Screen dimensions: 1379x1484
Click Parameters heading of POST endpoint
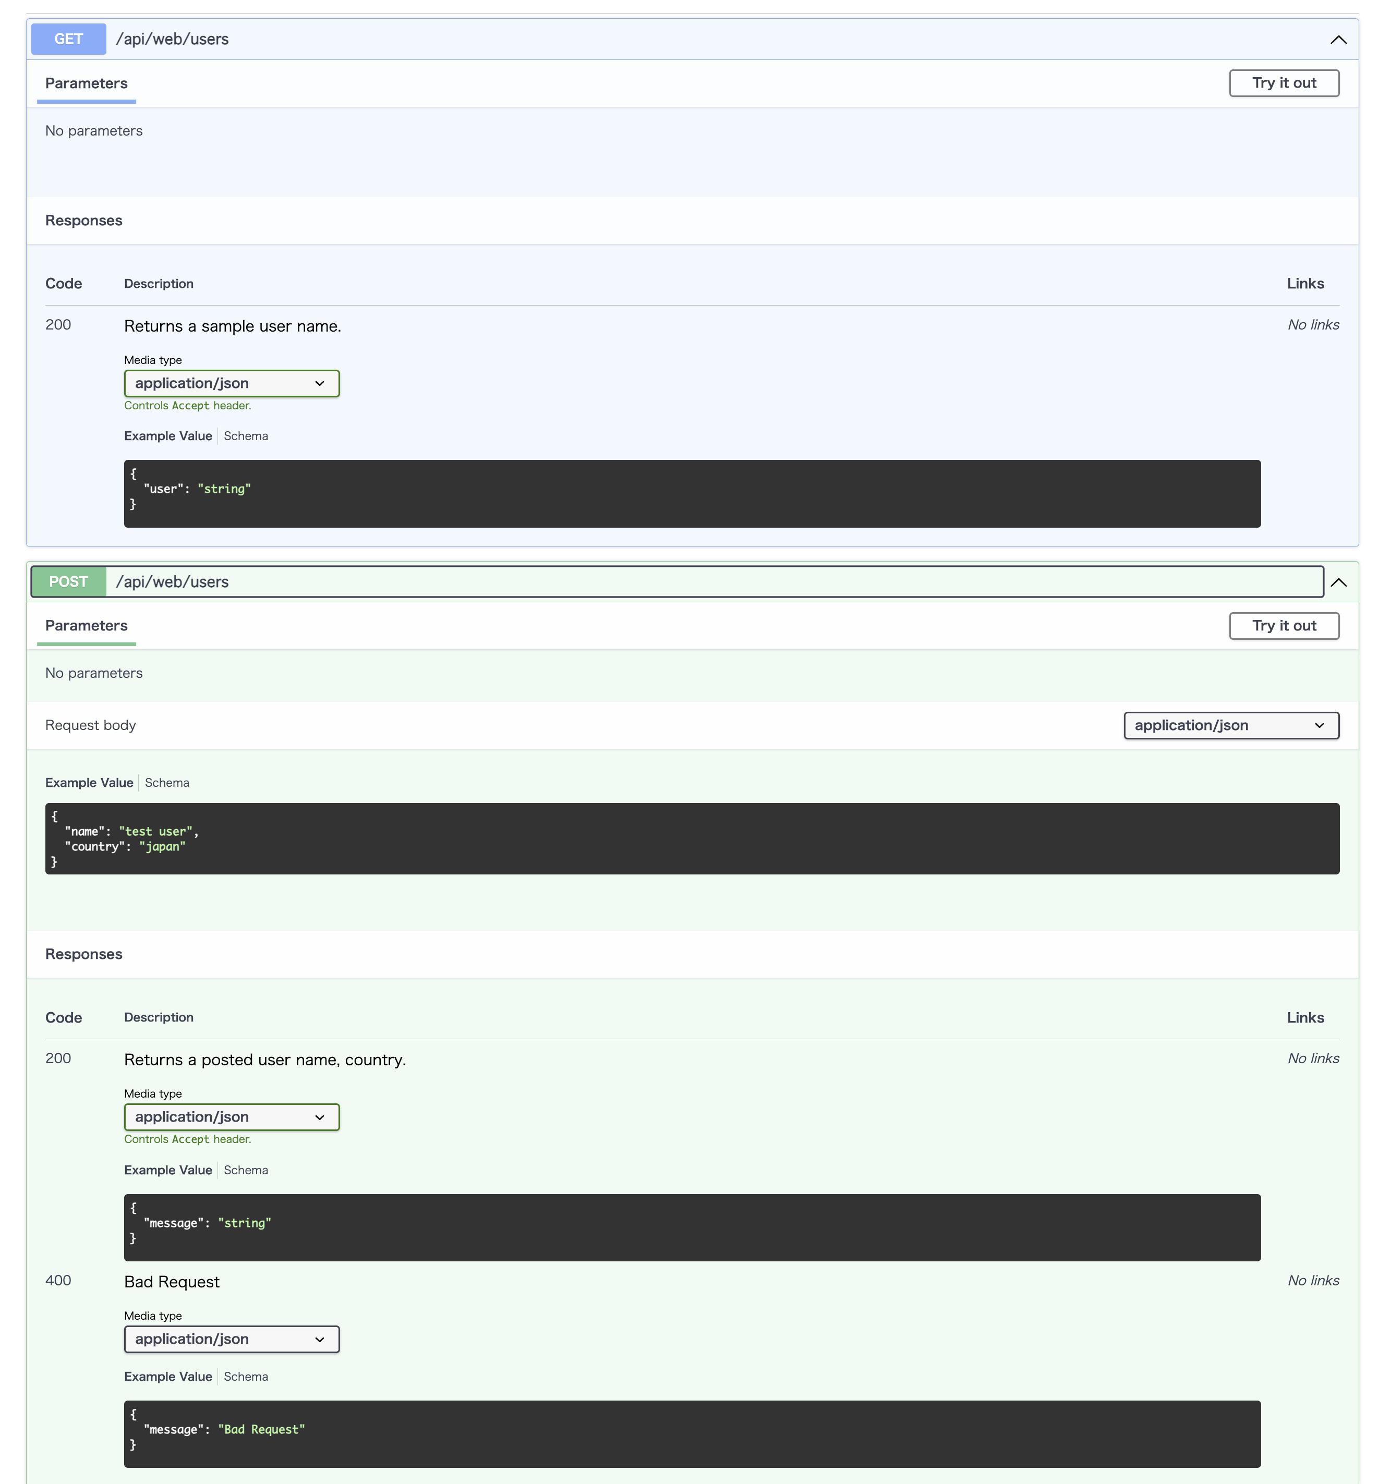pyautogui.click(x=86, y=625)
